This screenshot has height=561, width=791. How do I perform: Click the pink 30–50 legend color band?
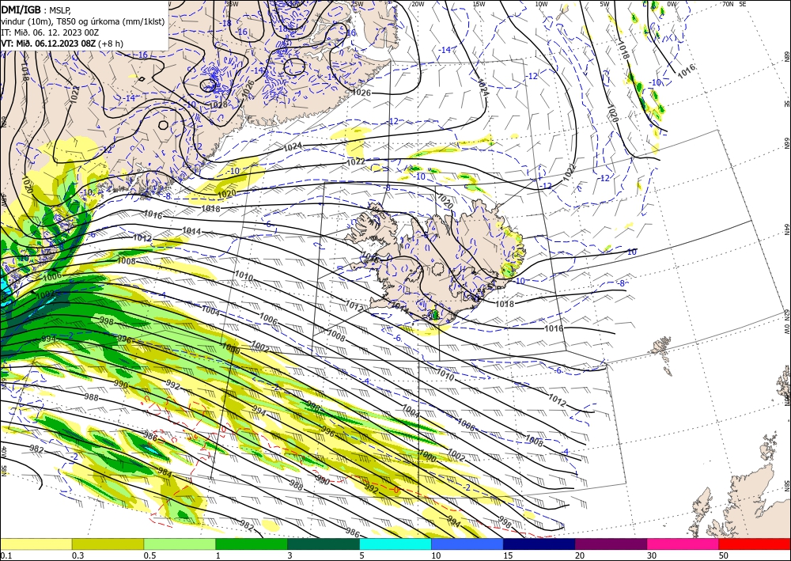(x=683, y=544)
